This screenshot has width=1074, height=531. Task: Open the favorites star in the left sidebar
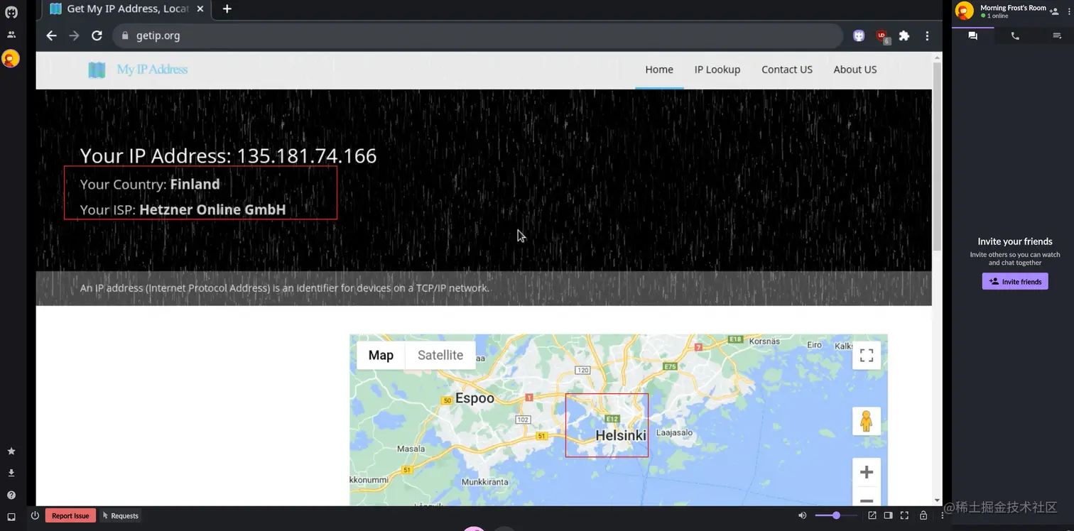pos(11,451)
